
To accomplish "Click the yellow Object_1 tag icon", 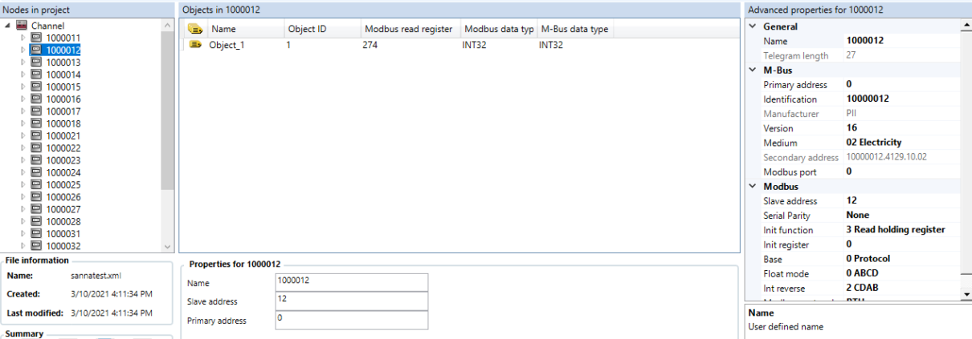I will point(195,45).
